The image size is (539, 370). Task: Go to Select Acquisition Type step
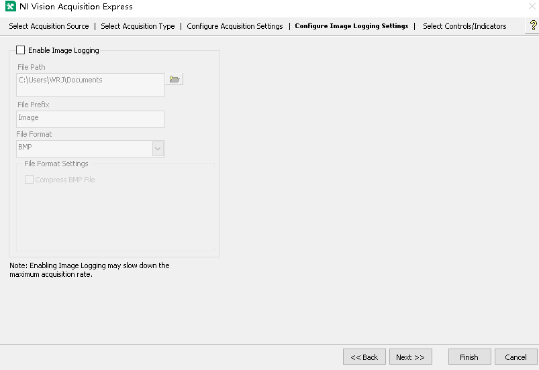(x=138, y=26)
